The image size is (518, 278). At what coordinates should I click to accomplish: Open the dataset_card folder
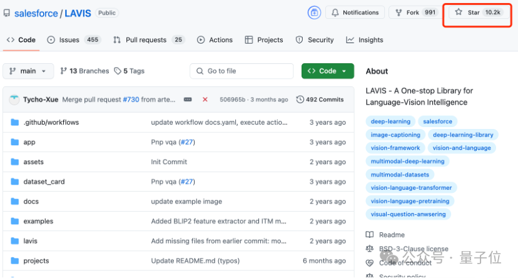point(44,182)
